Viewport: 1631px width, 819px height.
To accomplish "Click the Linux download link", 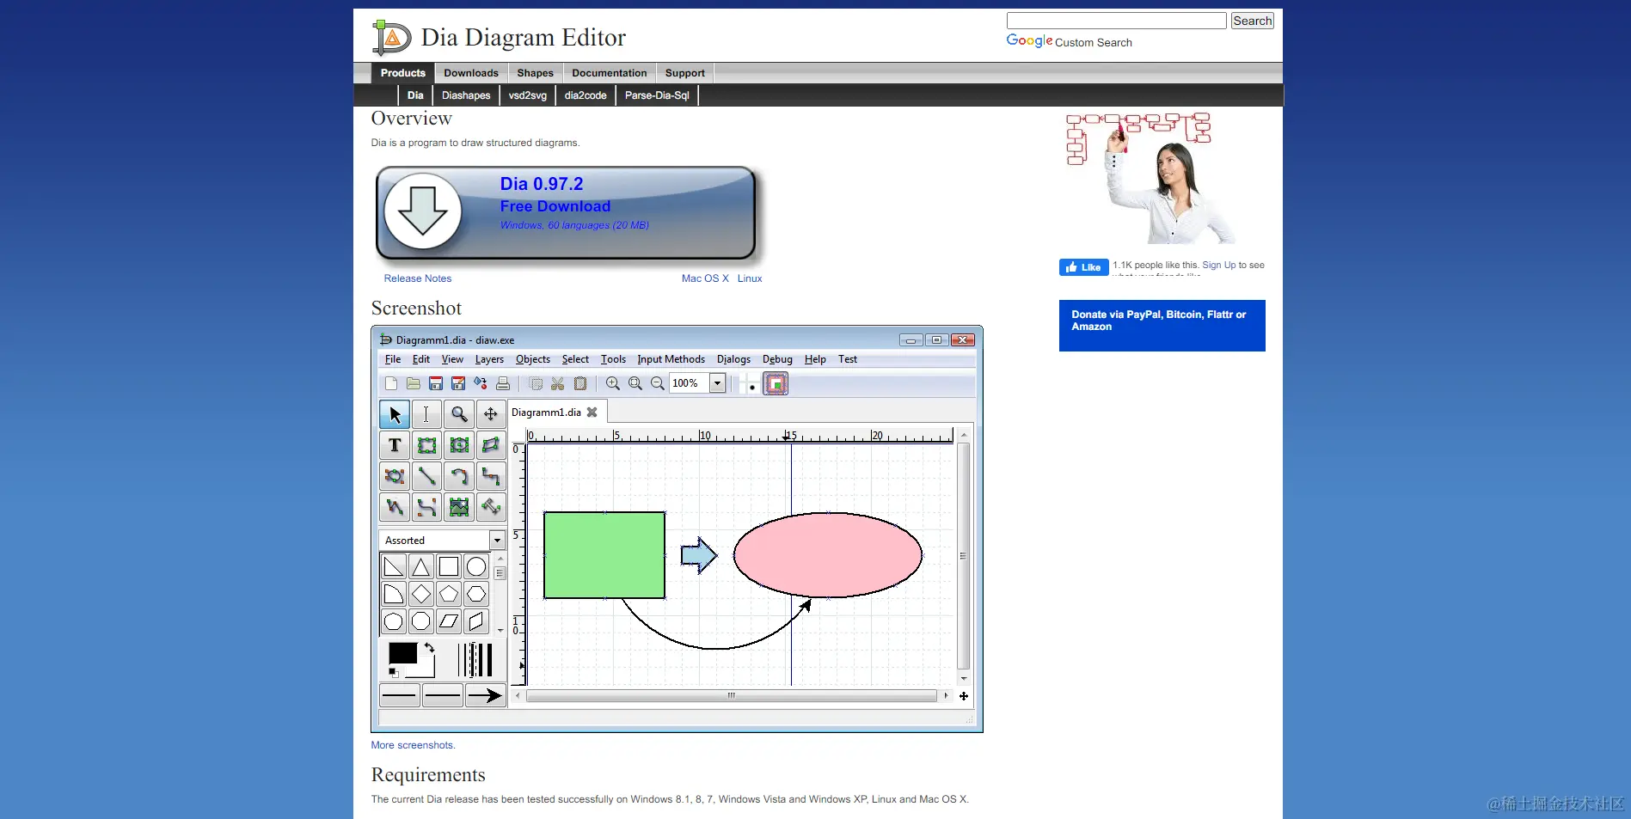I will [x=750, y=278].
